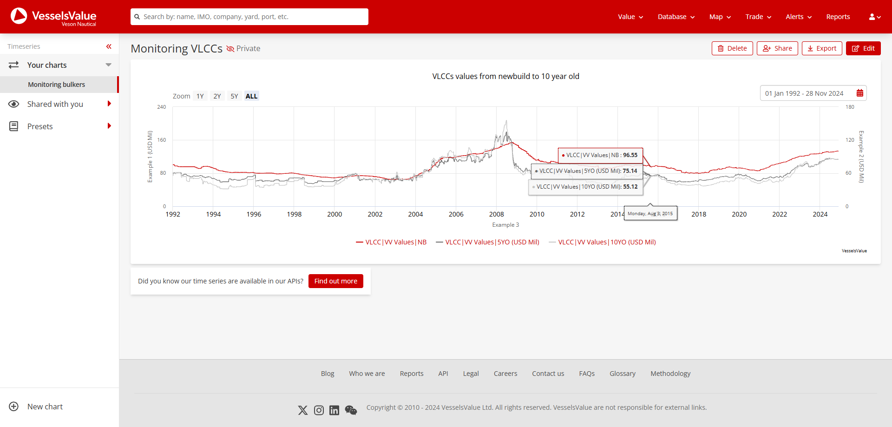
Task: Open the calendar icon in date range picker
Action: (x=859, y=93)
